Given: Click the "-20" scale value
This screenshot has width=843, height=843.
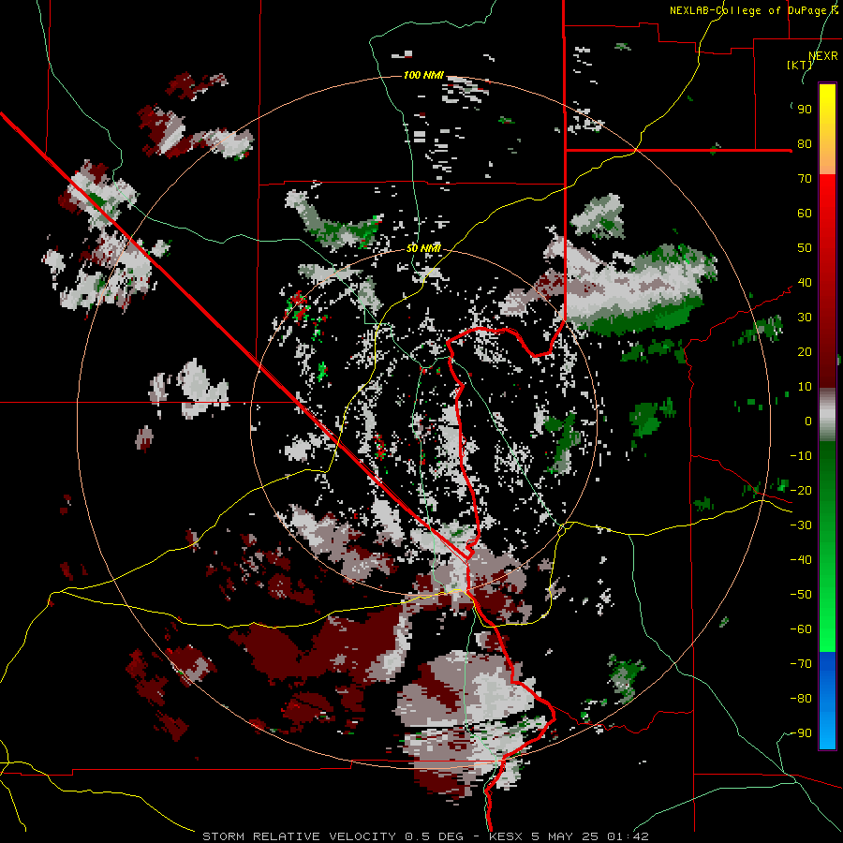Looking at the screenshot, I should point(801,490).
